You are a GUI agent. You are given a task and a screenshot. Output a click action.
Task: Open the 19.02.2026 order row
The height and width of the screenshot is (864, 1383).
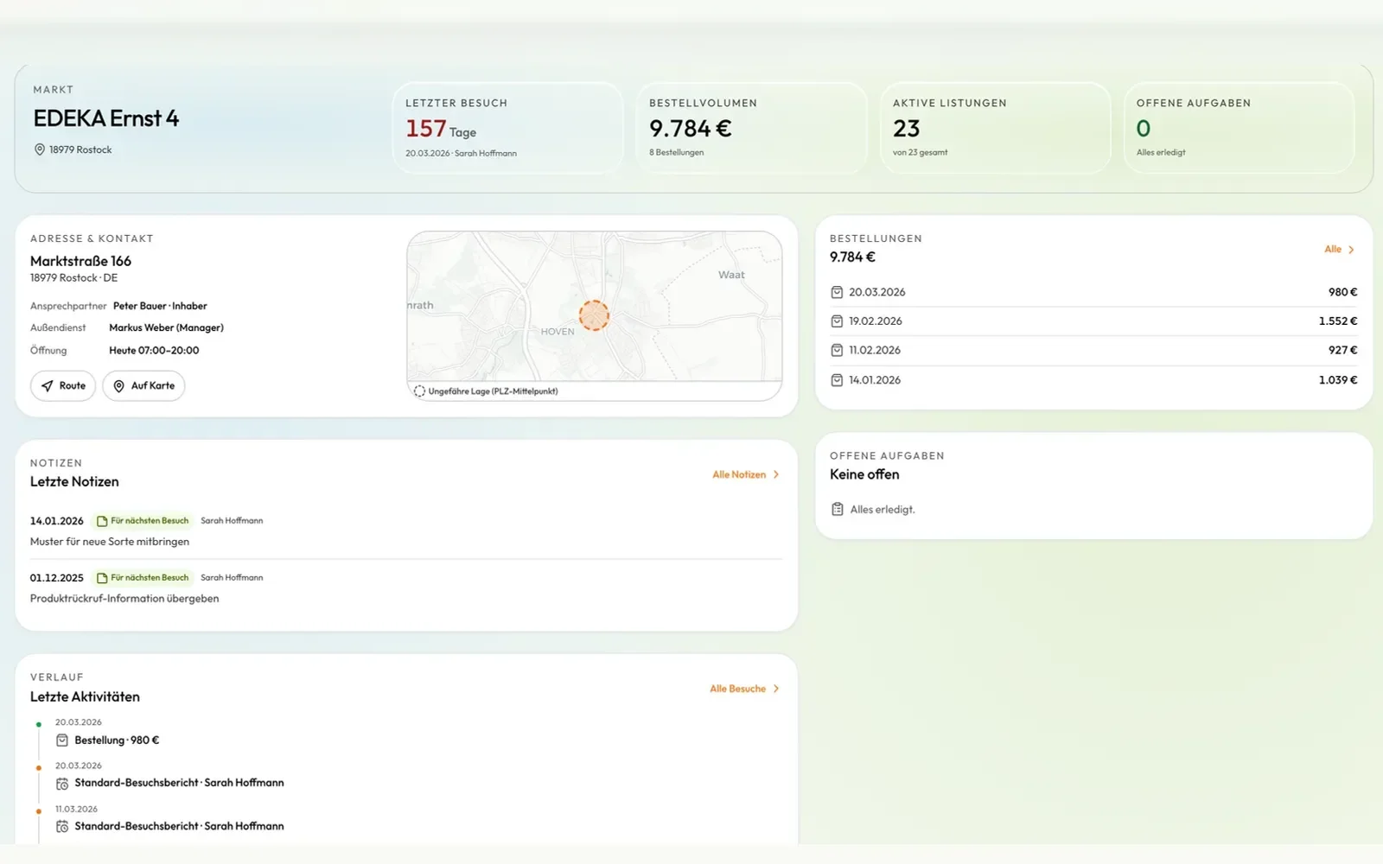tap(1093, 321)
